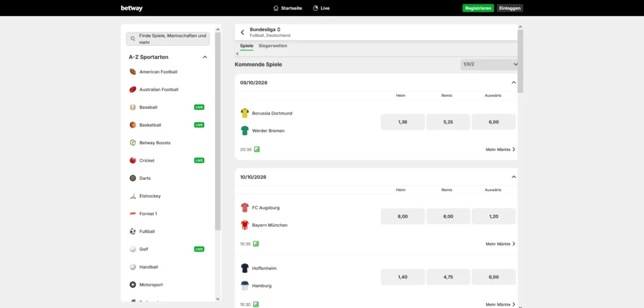Select the Darts board icon

coord(133,178)
